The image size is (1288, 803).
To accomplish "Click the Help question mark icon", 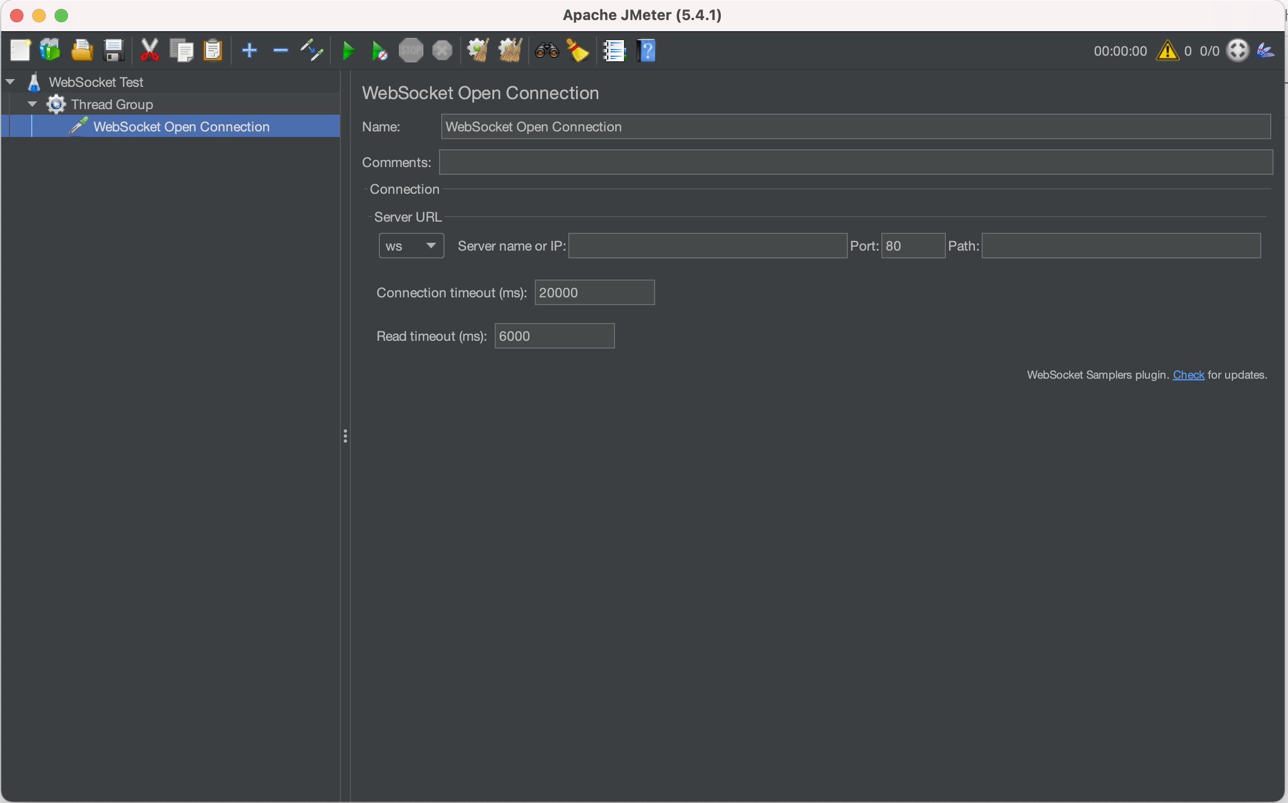I will pos(646,51).
